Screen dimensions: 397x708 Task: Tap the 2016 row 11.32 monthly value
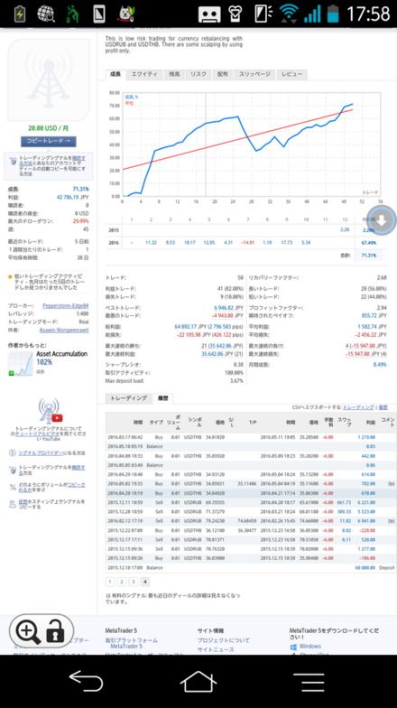(152, 242)
